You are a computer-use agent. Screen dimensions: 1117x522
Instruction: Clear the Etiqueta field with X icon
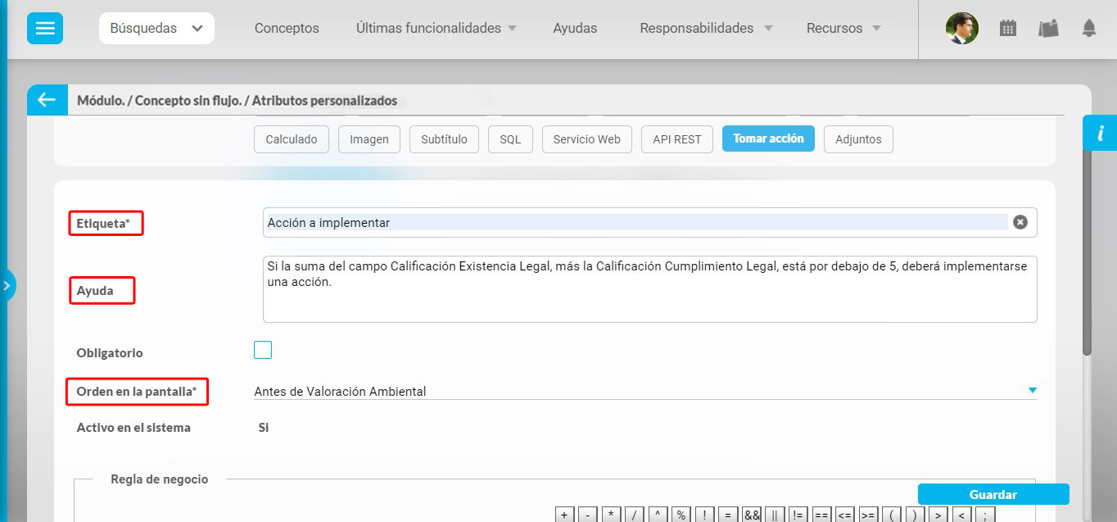[x=1020, y=222]
